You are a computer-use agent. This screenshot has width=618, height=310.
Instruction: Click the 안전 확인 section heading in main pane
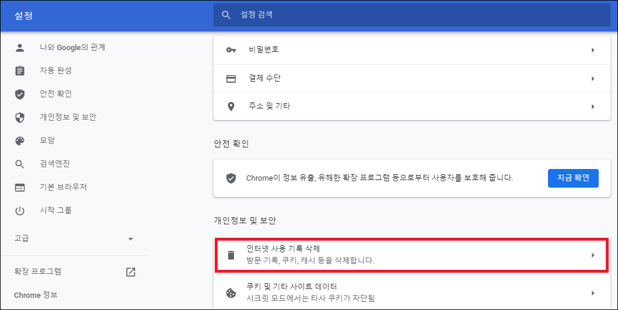(x=231, y=144)
